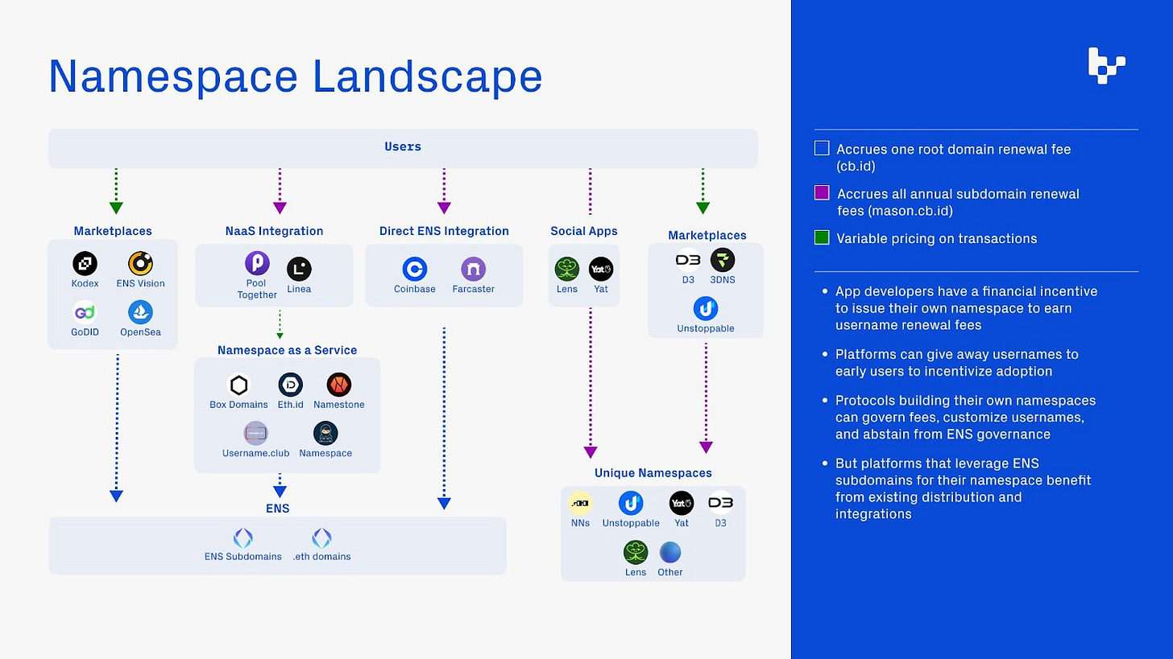Select the Username.club icon
This screenshot has width=1173, height=659.
point(255,433)
